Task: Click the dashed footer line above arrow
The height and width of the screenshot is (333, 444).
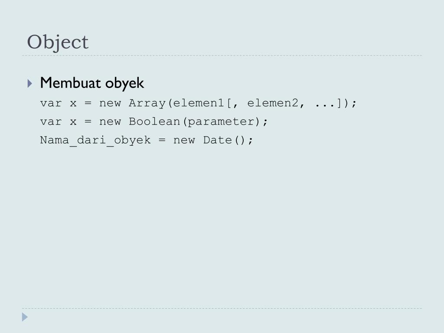Action: pos(222,308)
